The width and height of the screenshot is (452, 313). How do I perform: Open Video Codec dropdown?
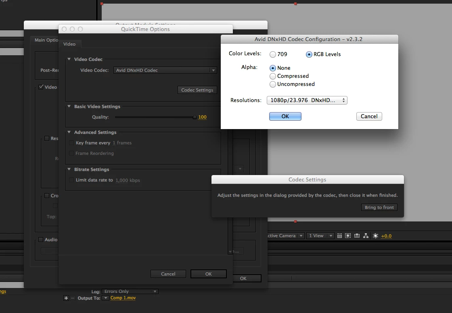point(165,70)
